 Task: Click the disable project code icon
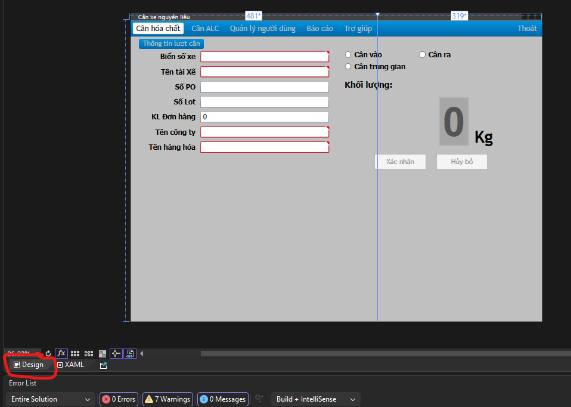point(130,353)
